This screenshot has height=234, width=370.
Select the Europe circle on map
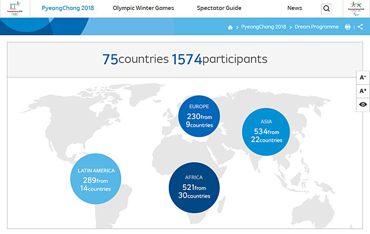coord(199,116)
